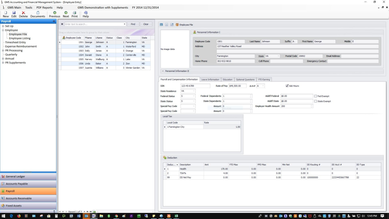Click the Delete red X toolbar icon
Image resolution: width=389 pixels, height=219 pixels.
point(23,13)
